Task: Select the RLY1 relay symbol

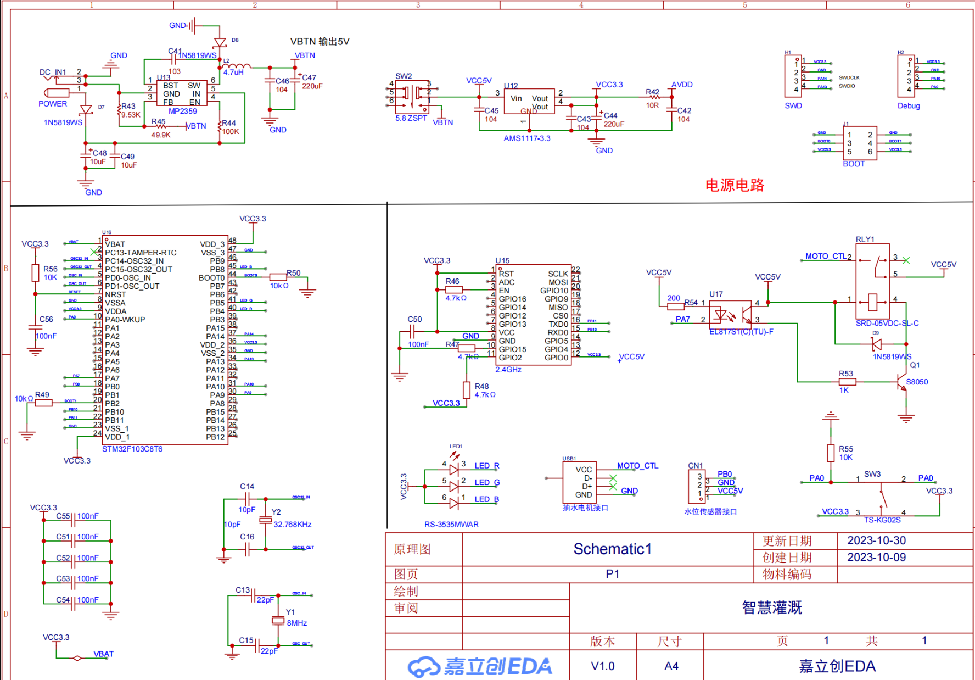Action: 873,281
